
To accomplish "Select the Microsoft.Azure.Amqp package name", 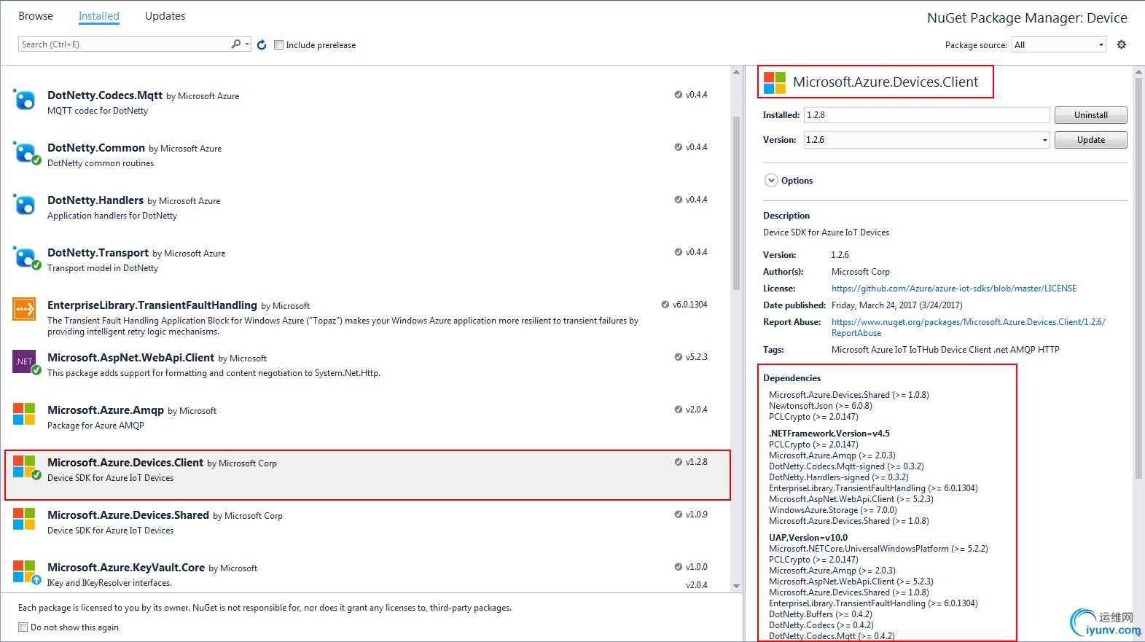I will 106,410.
